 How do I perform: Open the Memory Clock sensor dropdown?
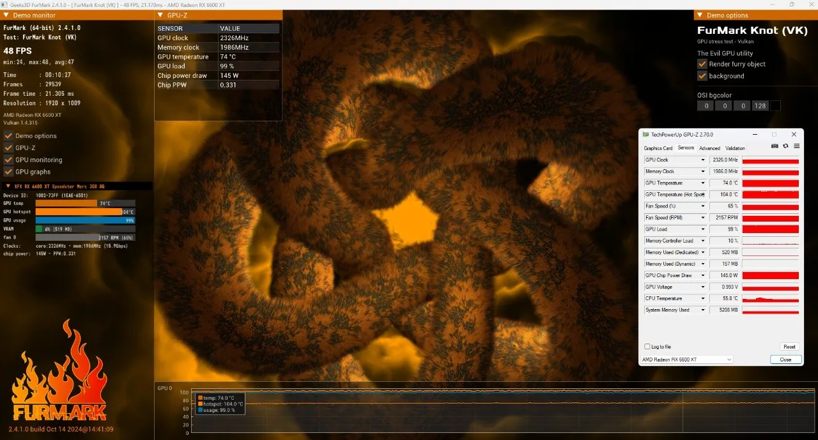click(x=703, y=172)
